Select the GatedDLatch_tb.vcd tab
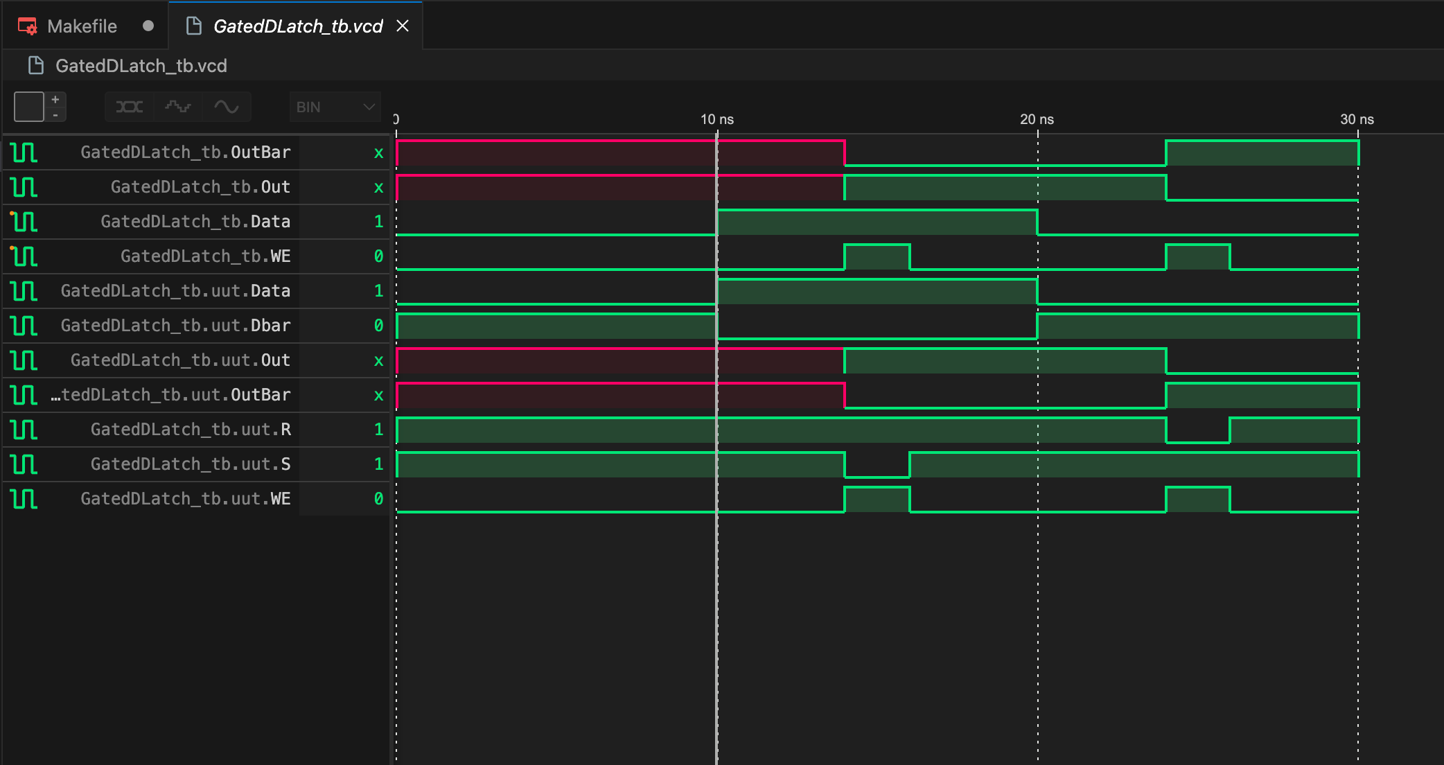 click(297, 26)
